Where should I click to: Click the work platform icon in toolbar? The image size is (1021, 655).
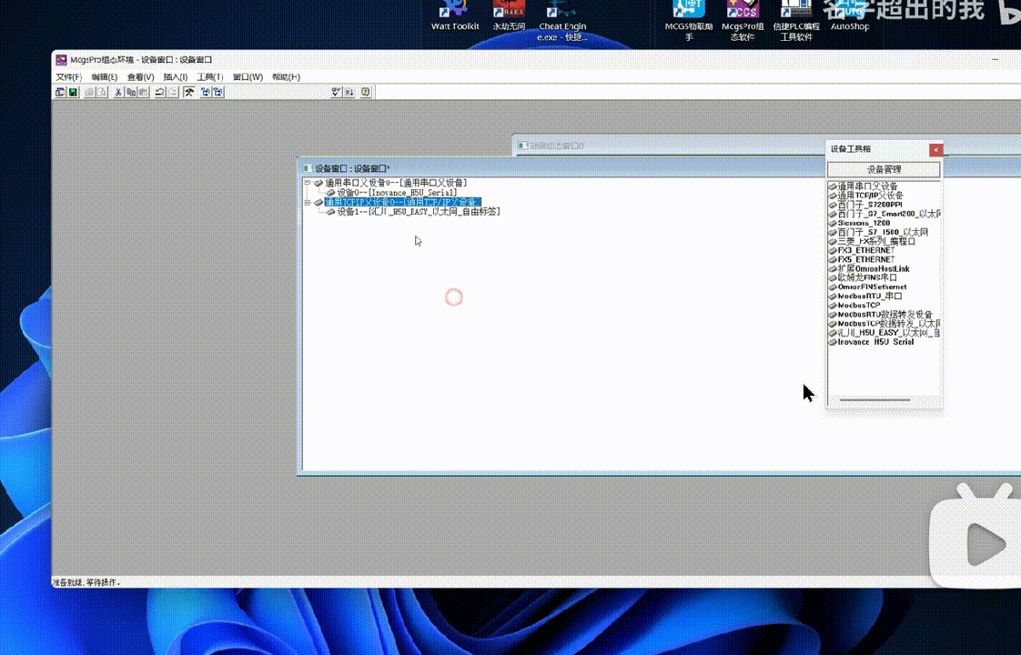point(60,93)
